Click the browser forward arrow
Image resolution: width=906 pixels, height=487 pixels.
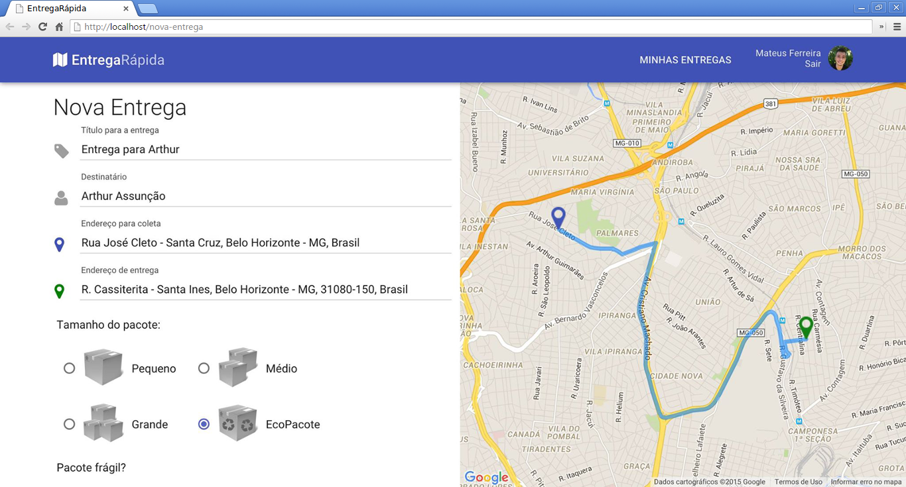pos(26,27)
